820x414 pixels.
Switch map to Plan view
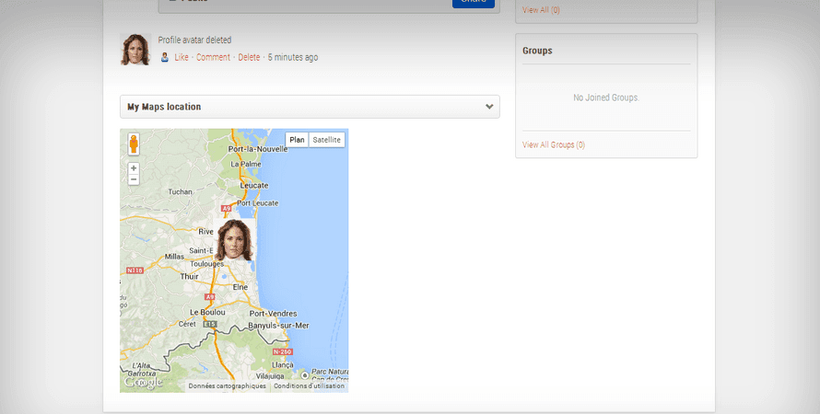tap(297, 140)
